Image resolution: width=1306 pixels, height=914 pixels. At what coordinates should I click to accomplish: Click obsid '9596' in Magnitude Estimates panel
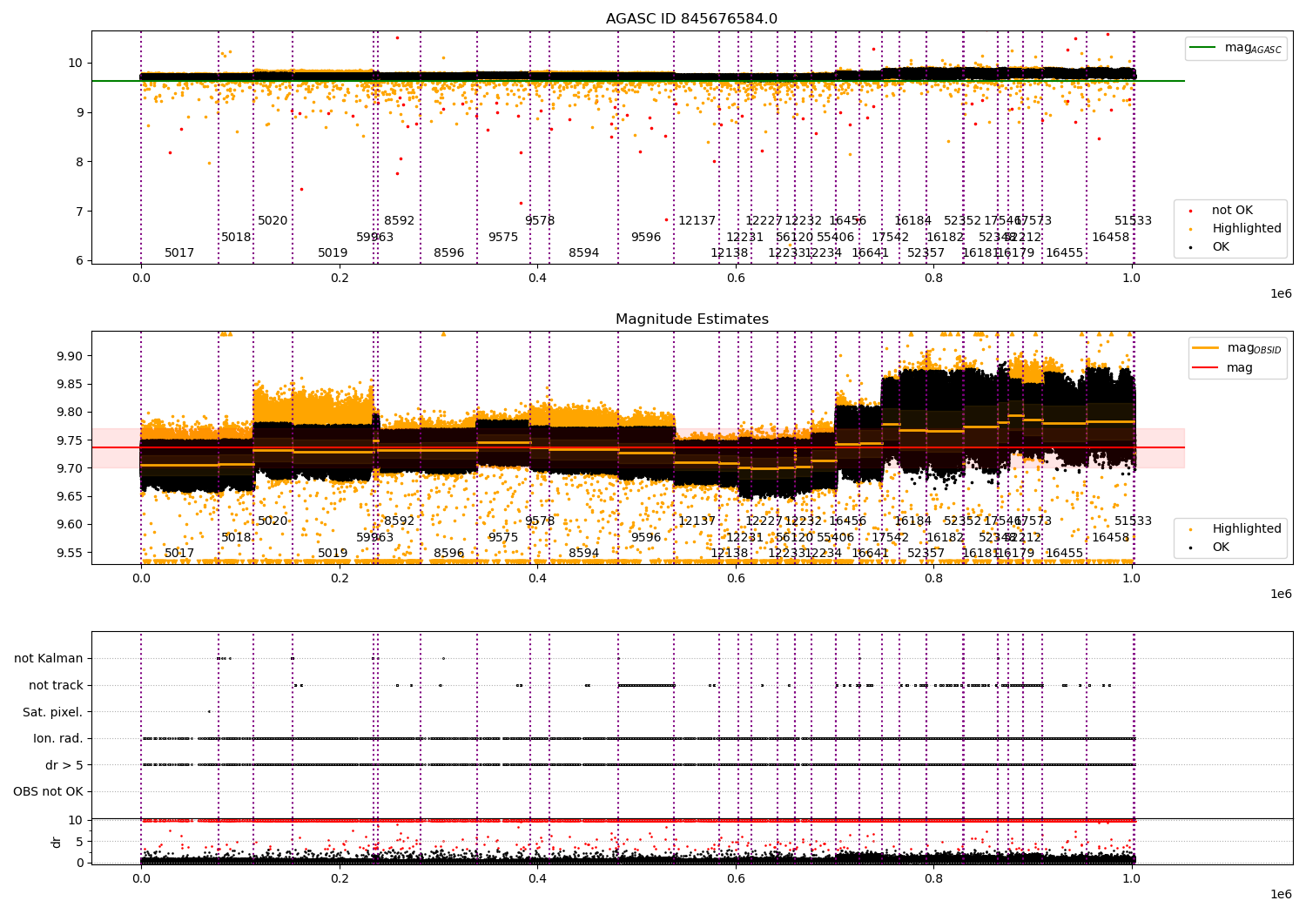(646, 538)
